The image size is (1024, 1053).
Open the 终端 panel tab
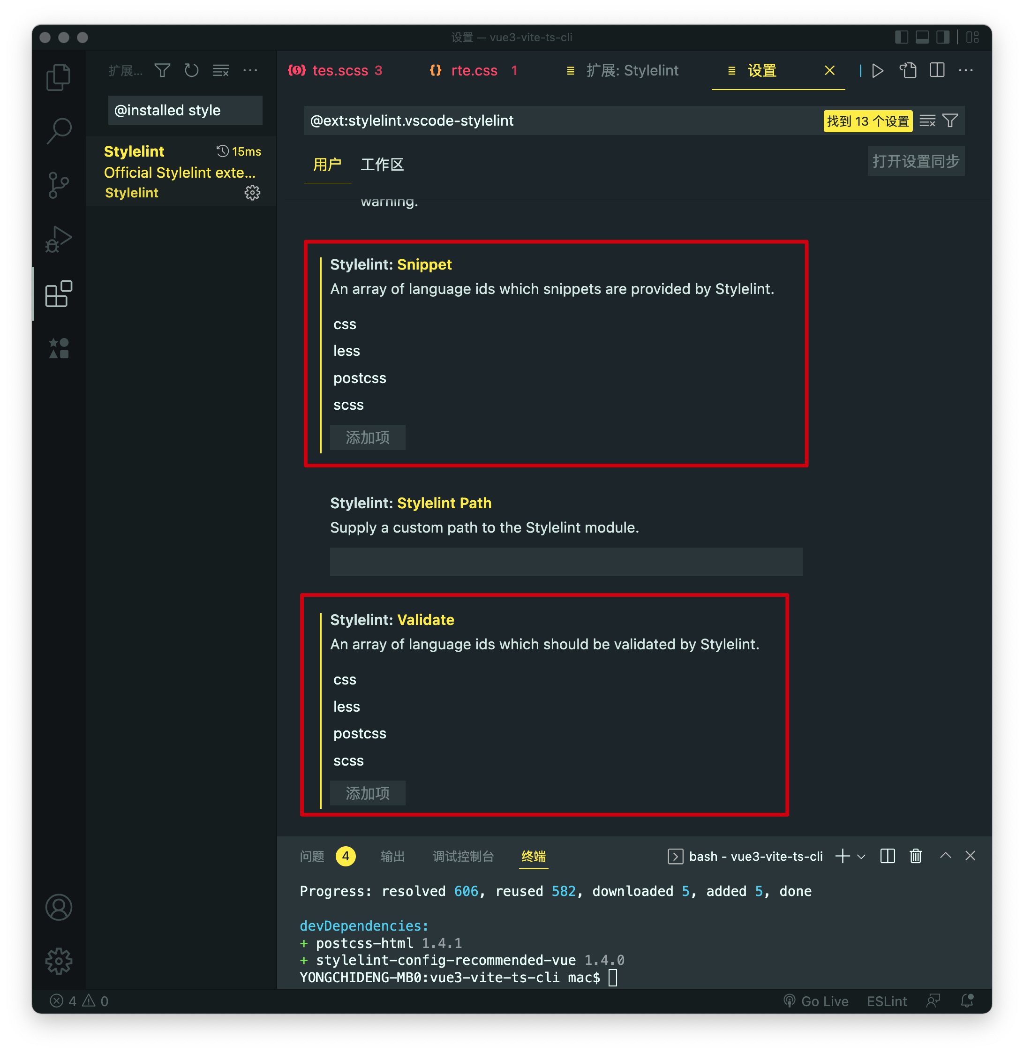(x=534, y=856)
